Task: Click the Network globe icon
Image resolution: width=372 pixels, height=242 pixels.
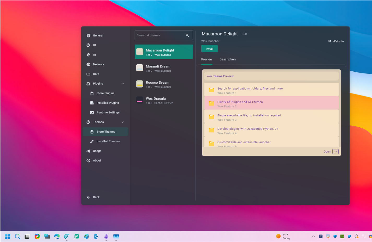Action: tap(88, 64)
